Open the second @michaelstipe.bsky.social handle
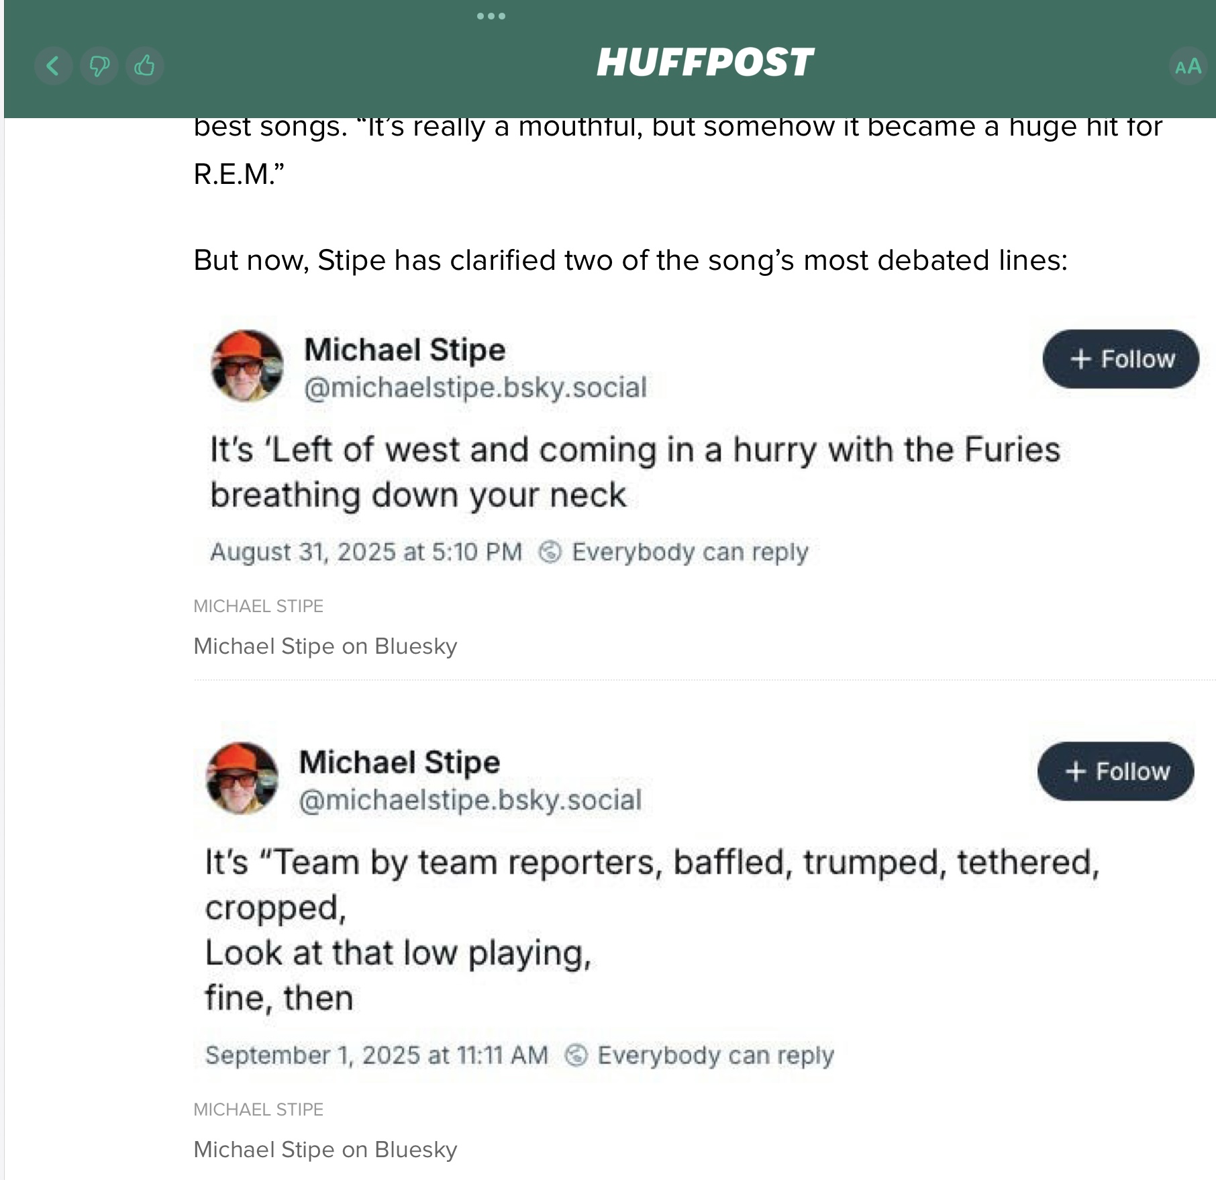1216x1180 pixels. [470, 800]
